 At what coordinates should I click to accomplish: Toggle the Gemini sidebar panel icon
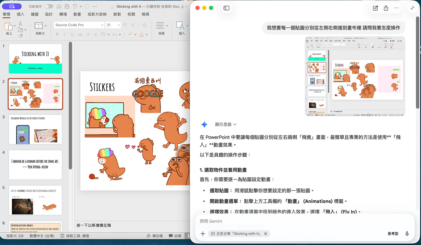point(227,8)
